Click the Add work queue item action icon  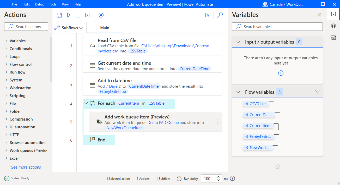(99, 122)
